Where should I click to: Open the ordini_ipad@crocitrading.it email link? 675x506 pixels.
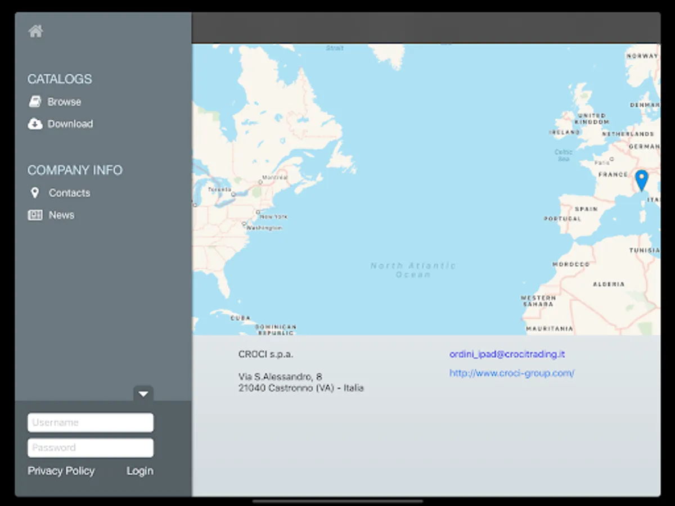pyautogui.click(x=507, y=354)
